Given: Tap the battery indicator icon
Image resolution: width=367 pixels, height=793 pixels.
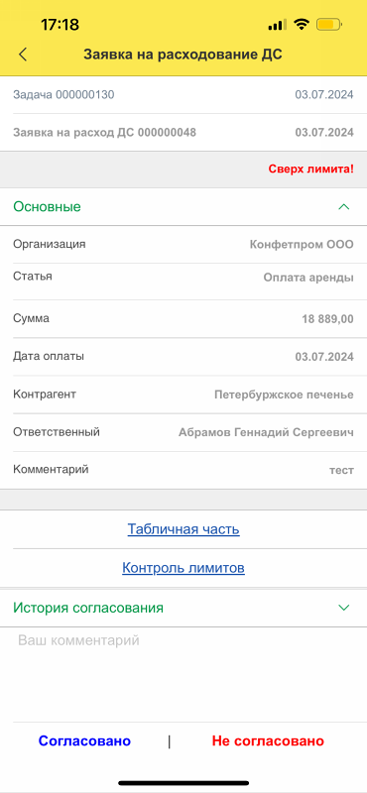Looking at the screenshot, I should pos(329,24).
